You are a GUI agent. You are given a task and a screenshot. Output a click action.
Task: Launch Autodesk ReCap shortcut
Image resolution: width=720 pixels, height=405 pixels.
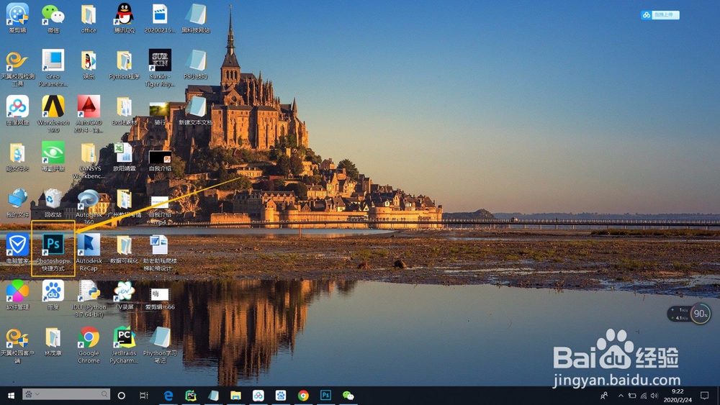pos(89,252)
